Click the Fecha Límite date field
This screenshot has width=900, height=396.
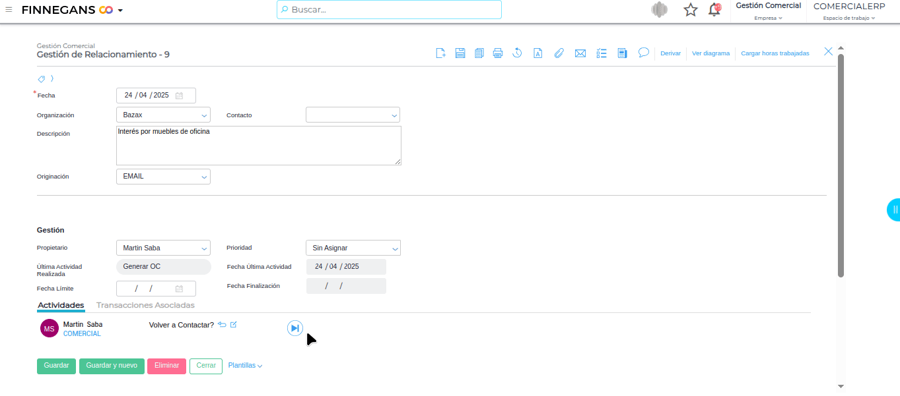click(x=156, y=289)
